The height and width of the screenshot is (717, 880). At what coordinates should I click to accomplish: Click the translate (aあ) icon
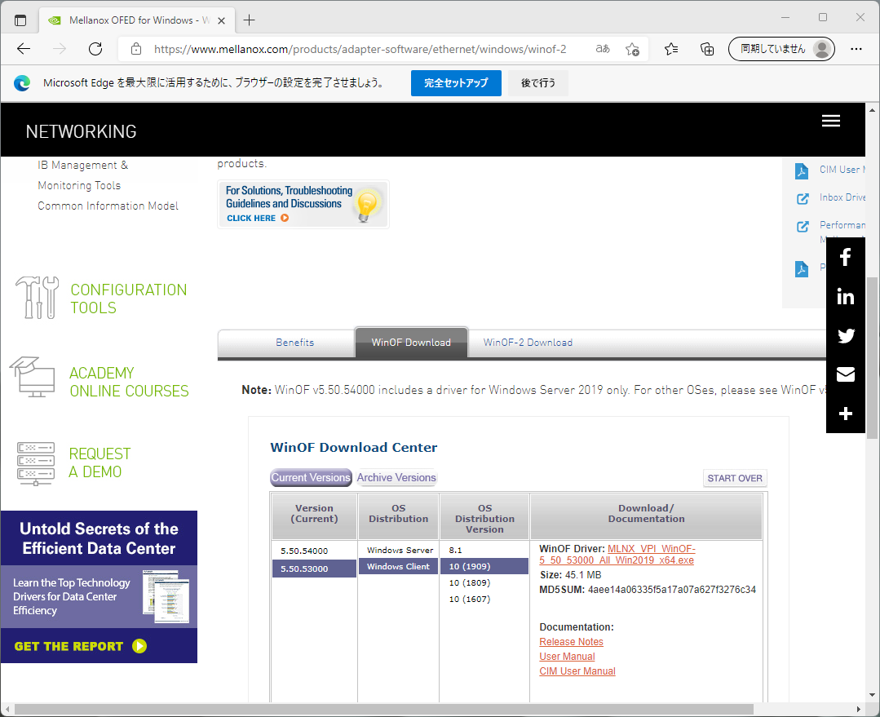602,49
